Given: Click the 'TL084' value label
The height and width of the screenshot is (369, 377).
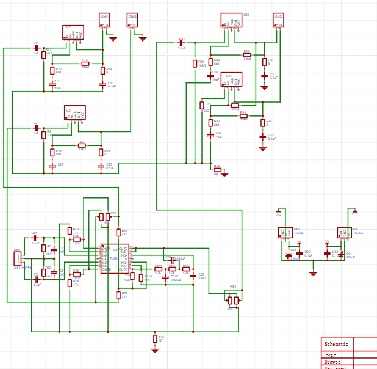Looking at the screenshot, I should click(x=114, y=258).
